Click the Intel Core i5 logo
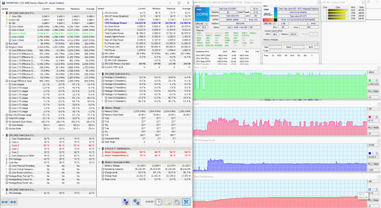 click(x=202, y=14)
